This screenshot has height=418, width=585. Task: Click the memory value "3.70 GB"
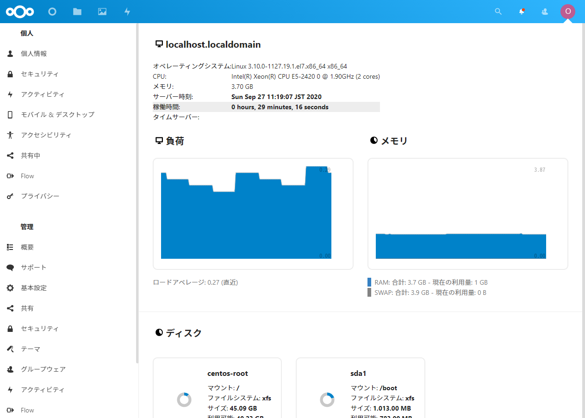coord(242,87)
